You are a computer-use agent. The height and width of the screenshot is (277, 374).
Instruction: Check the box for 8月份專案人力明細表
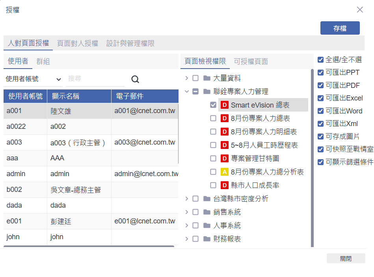(213, 132)
